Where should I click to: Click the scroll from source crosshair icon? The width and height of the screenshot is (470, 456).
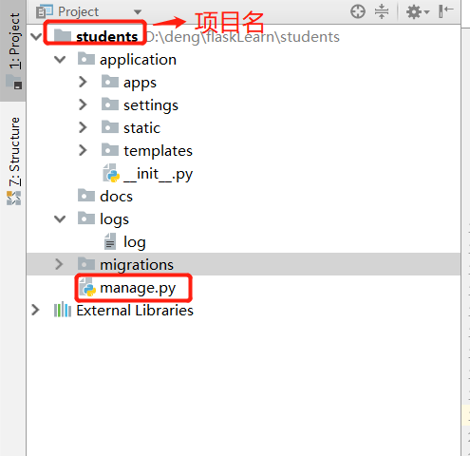click(358, 11)
